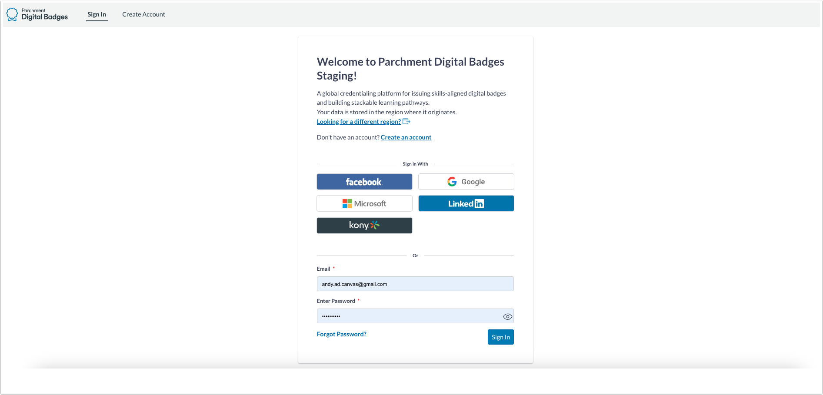Sign in with the Microsoft button

(x=364, y=203)
